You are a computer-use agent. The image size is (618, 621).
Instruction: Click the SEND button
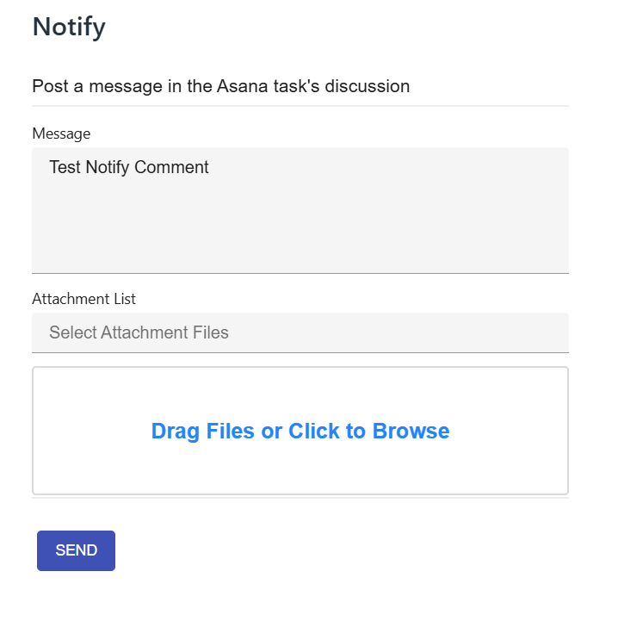tap(76, 550)
